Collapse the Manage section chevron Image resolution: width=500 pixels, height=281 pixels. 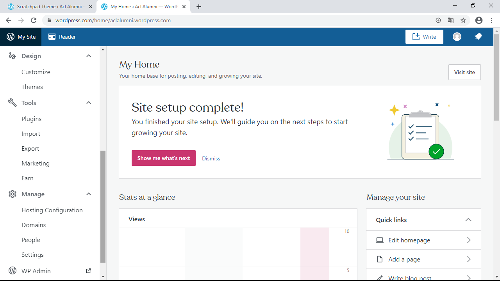[89, 194]
